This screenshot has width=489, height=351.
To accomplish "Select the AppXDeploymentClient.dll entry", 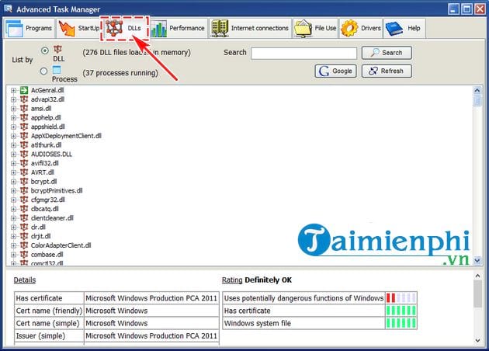I will click(66, 136).
